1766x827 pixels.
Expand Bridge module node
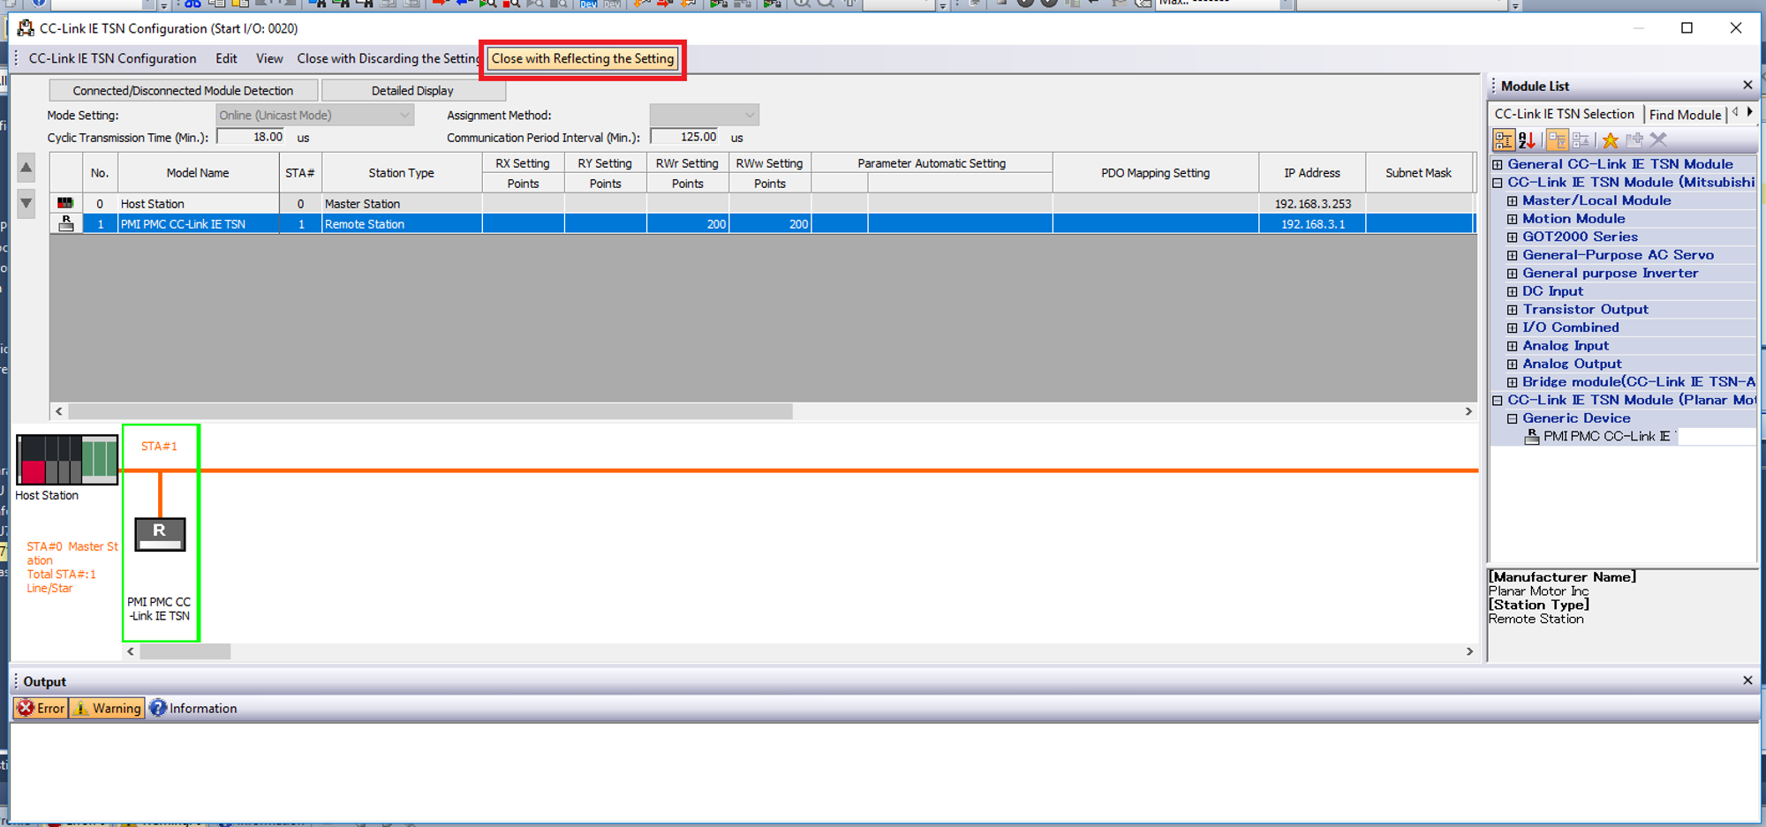[x=1512, y=382]
